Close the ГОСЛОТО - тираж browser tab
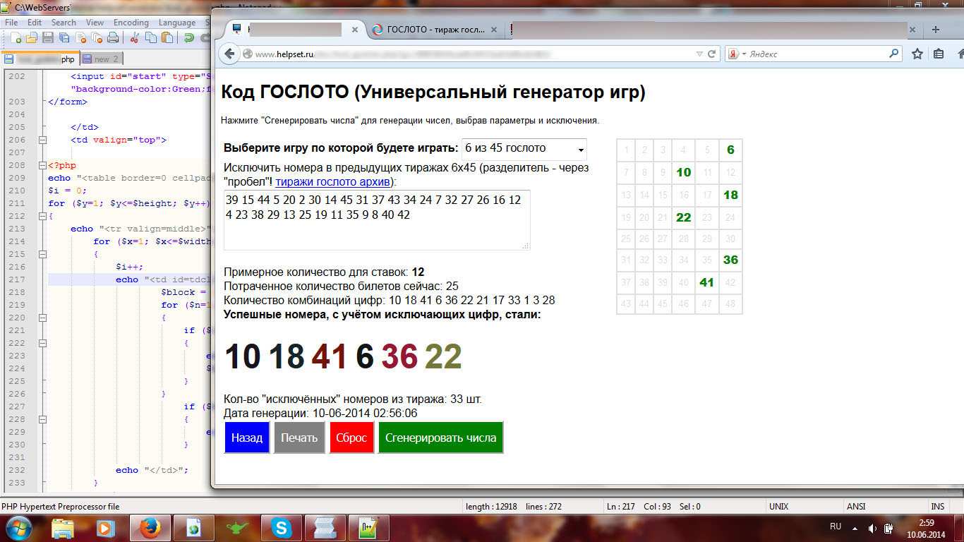 pos(494,30)
